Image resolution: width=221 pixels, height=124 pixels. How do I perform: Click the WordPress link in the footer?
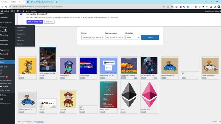click(x=40, y=122)
